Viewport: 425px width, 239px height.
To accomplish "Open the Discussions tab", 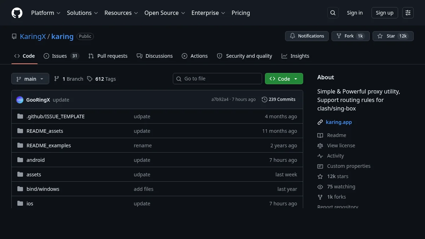I will [154, 56].
